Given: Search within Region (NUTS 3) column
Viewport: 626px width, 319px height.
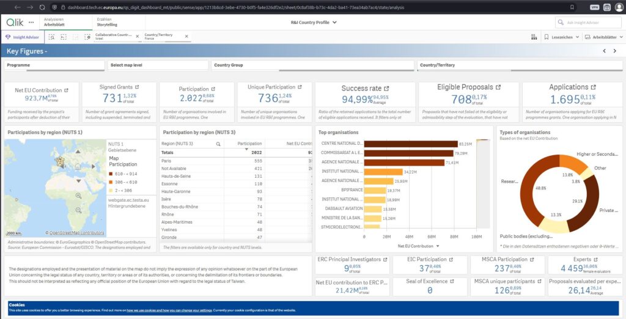Looking at the screenshot, I should coord(218,144).
